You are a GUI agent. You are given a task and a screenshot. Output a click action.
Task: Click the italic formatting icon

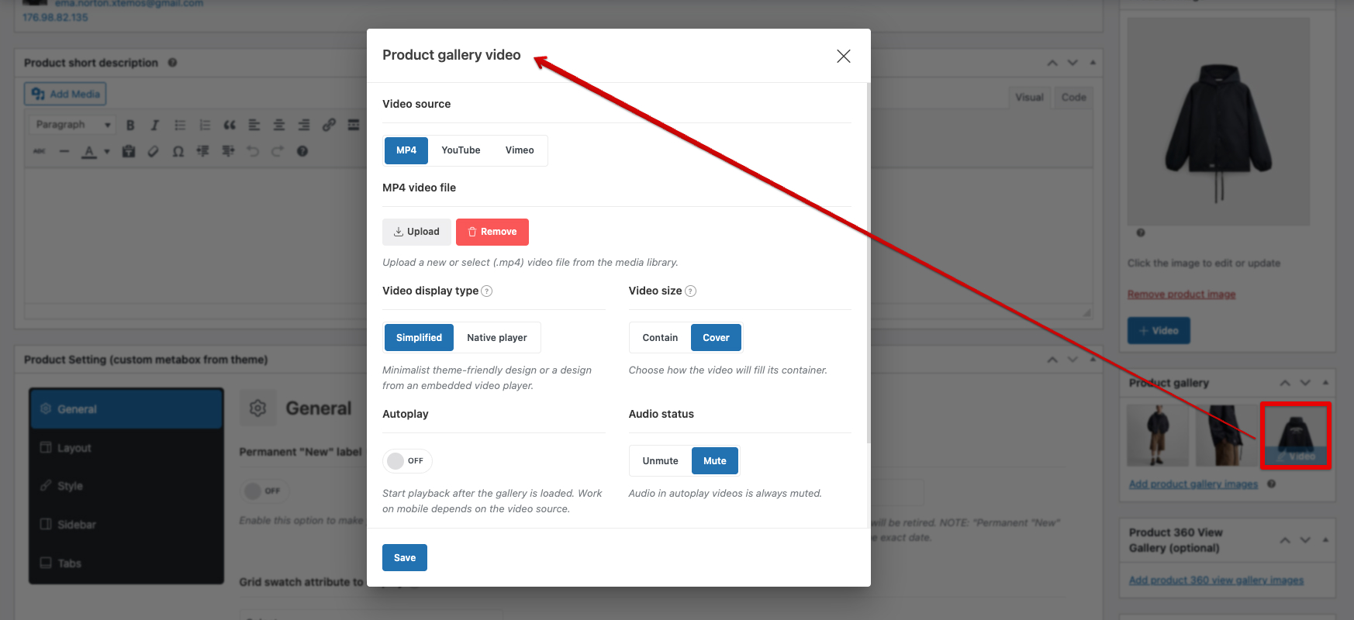(x=155, y=125)
